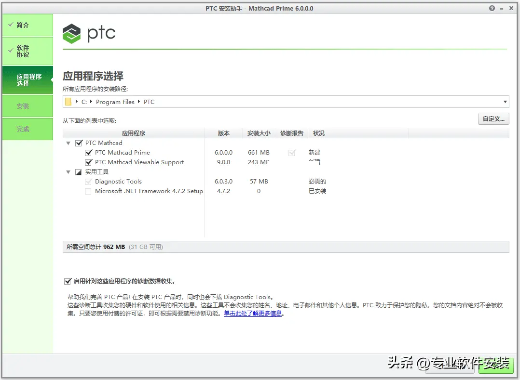This screenshot has height=380, width=520.
Task: Expand the arrow before PTC in path
Action: coord(138,102)
